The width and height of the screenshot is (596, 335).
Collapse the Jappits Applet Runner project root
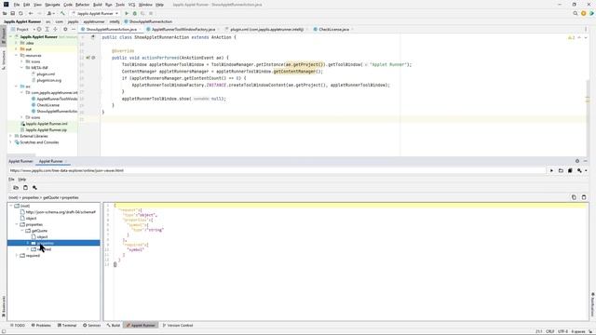coord(10,37)
